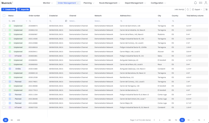Click search icon in Created at filter
209x123 pixels.
click(50, 21)
